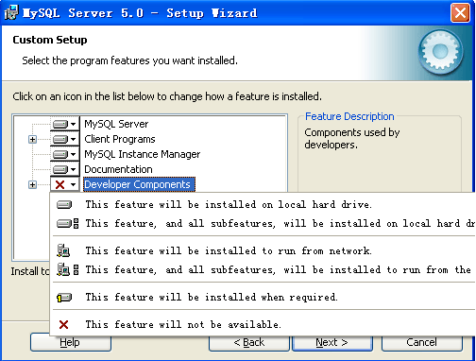Choose 'feature, and all subfeatures, on local hard drive'
The image size is (476, 361).
(x=263, y=224)
